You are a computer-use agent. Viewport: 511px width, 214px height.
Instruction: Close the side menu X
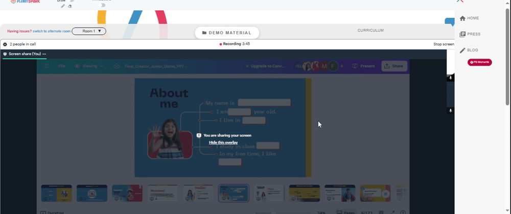point(460,1)
